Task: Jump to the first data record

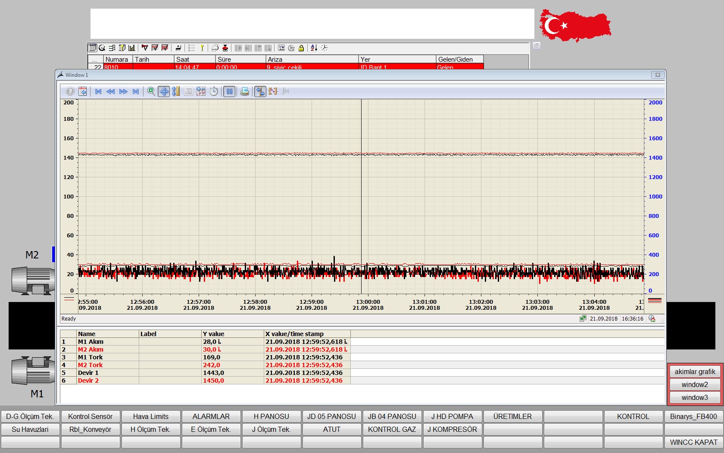Action: coord(98,91)
